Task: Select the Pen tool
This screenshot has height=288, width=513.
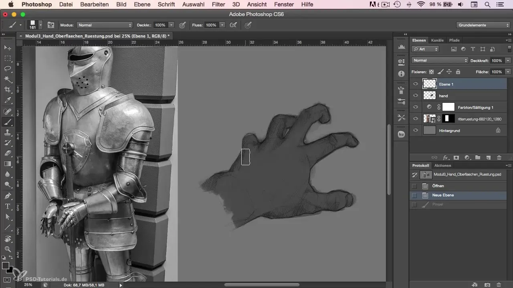Action: 8,196
